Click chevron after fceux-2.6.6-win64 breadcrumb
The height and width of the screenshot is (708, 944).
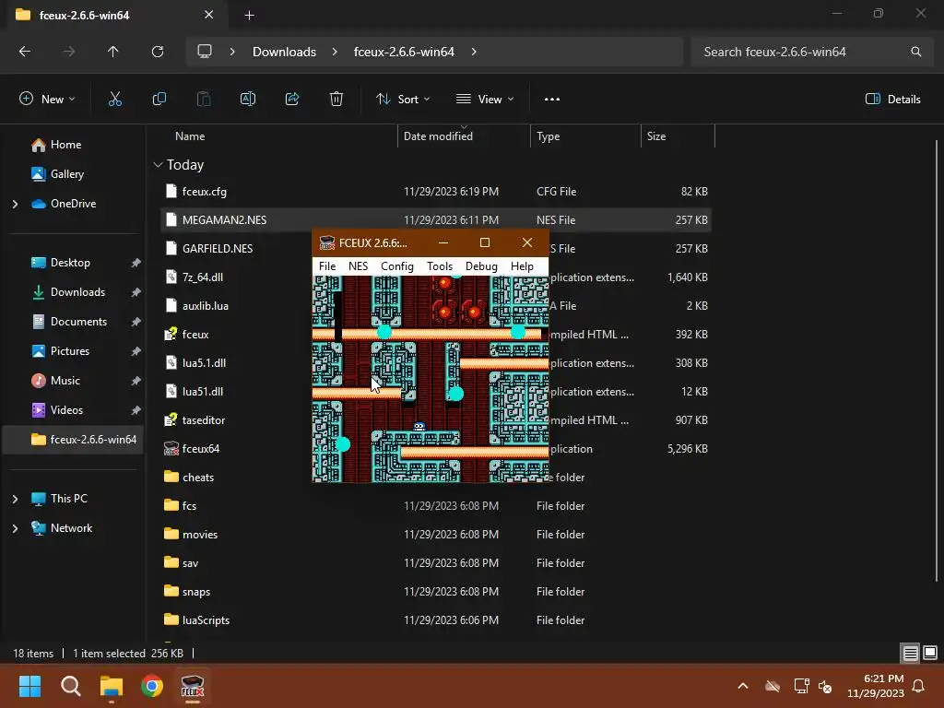474,52
